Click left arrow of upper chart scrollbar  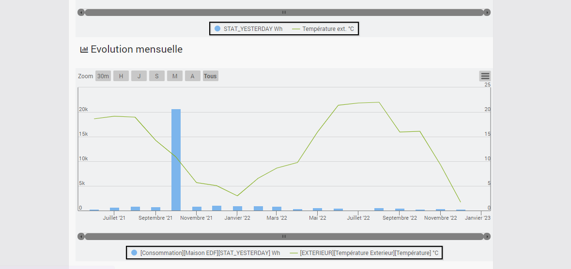tap(81, 13)
